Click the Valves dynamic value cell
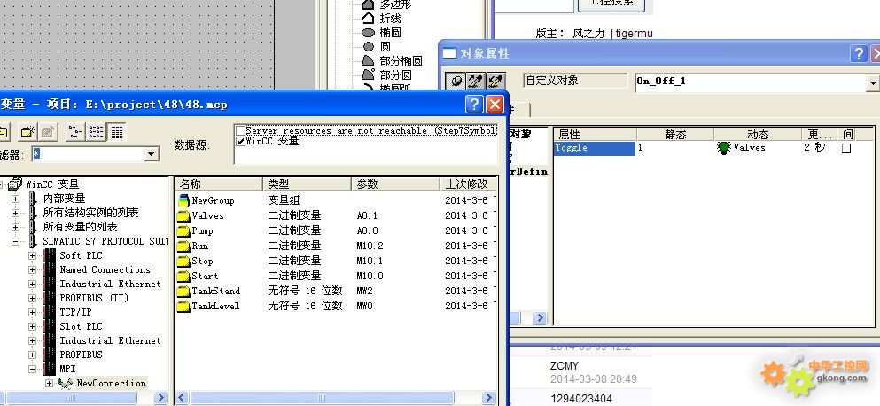Image resolution: width=880 pixels, height=406 pixels. coord(758,148)
